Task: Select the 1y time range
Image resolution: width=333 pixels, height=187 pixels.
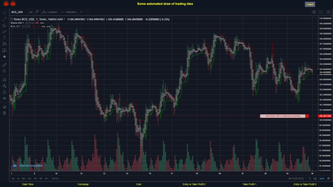Action: 18,178
